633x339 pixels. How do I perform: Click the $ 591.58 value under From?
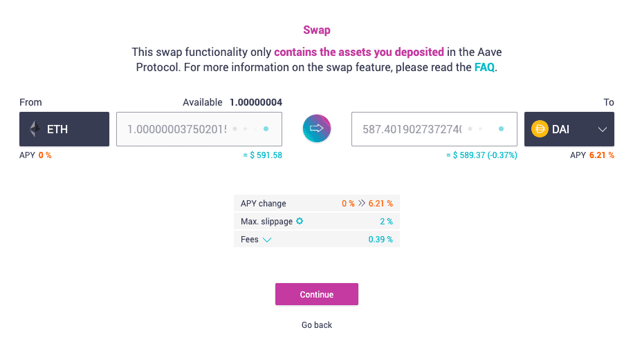click(x=263, y=155)
